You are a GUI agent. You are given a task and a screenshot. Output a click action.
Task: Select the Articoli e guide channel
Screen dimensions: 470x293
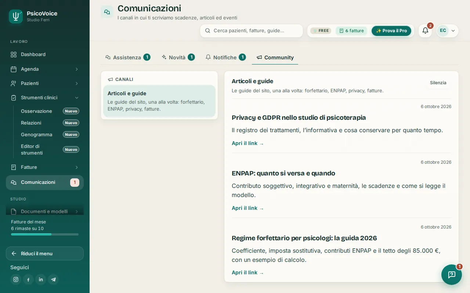pos(159,101)
